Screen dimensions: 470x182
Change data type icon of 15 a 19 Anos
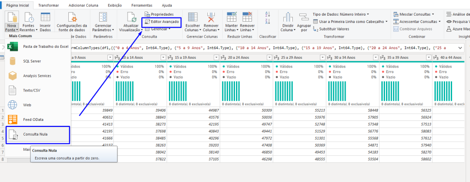pos(170,57)
